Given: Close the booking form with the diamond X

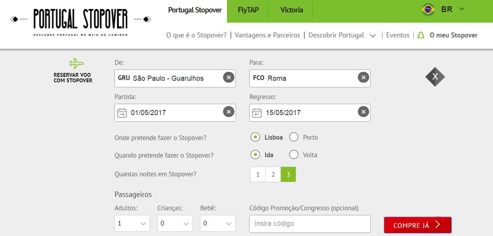Looking at the screenshot, I should coord(435,77).
